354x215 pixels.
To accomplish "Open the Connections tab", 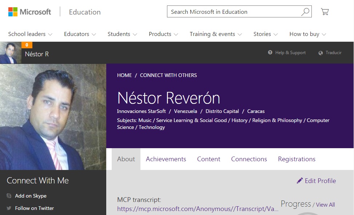I will pos(249,159).
